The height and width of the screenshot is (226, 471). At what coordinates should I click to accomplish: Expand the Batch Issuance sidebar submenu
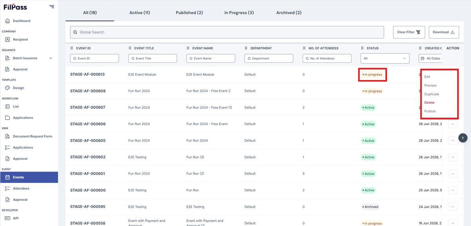(x=50, y=58)
